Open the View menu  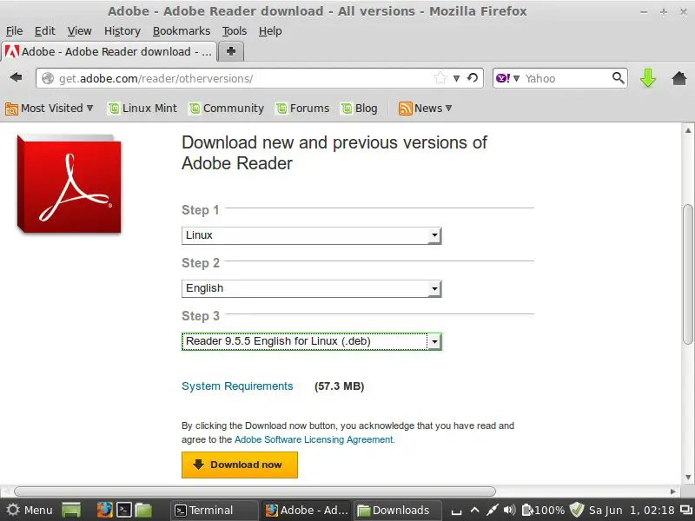[79, 31]
